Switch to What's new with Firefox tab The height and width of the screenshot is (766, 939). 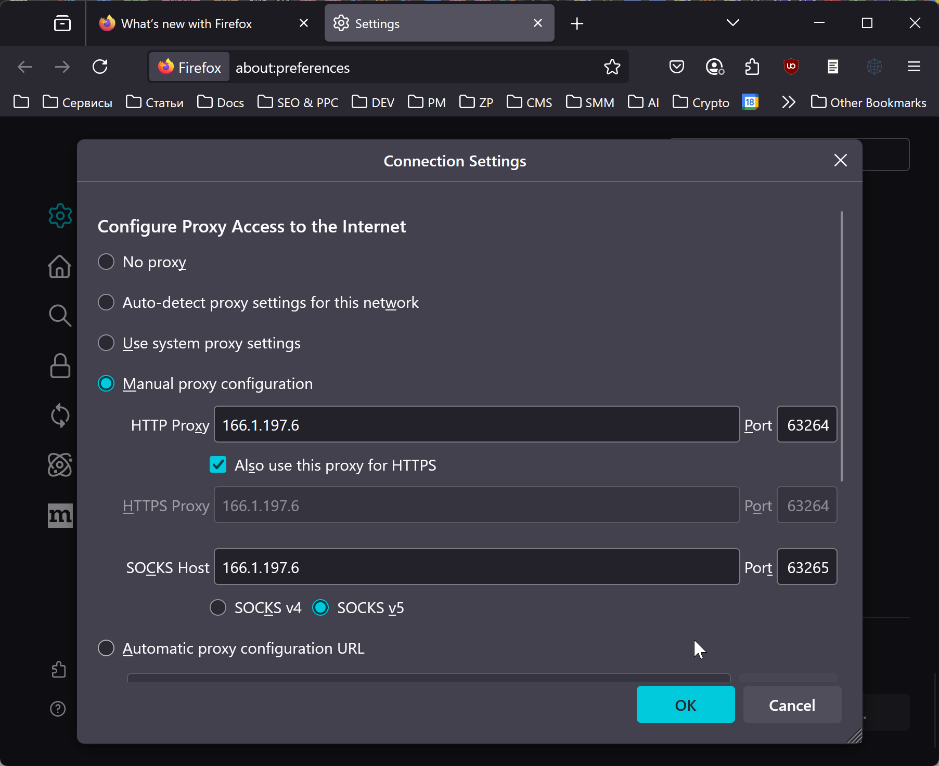pos(204,23)
